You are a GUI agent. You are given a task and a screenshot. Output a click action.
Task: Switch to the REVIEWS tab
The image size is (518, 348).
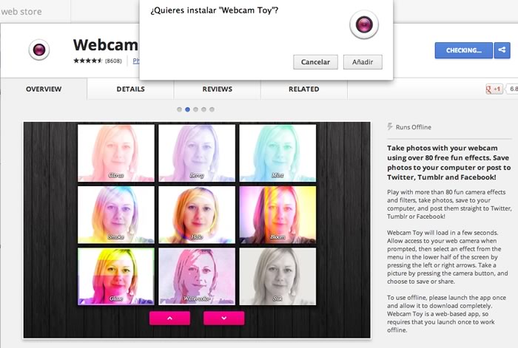pyautogui.click(x=218, y=89)
